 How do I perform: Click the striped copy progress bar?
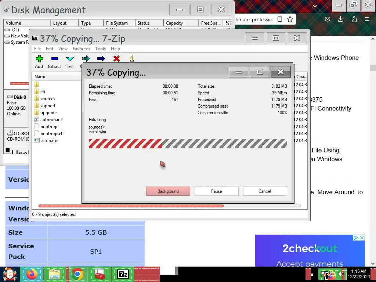pos(188,144)
